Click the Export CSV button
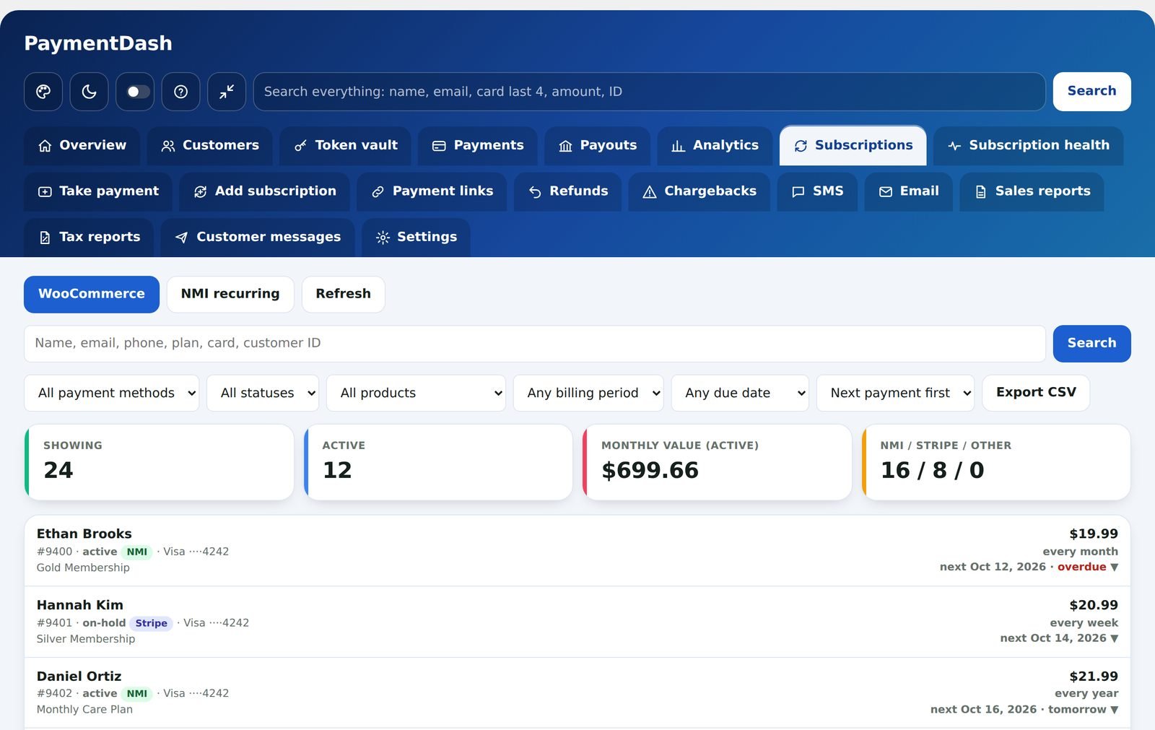Viewport: 1155px width, 730px height. click(x=1036, y=393)
